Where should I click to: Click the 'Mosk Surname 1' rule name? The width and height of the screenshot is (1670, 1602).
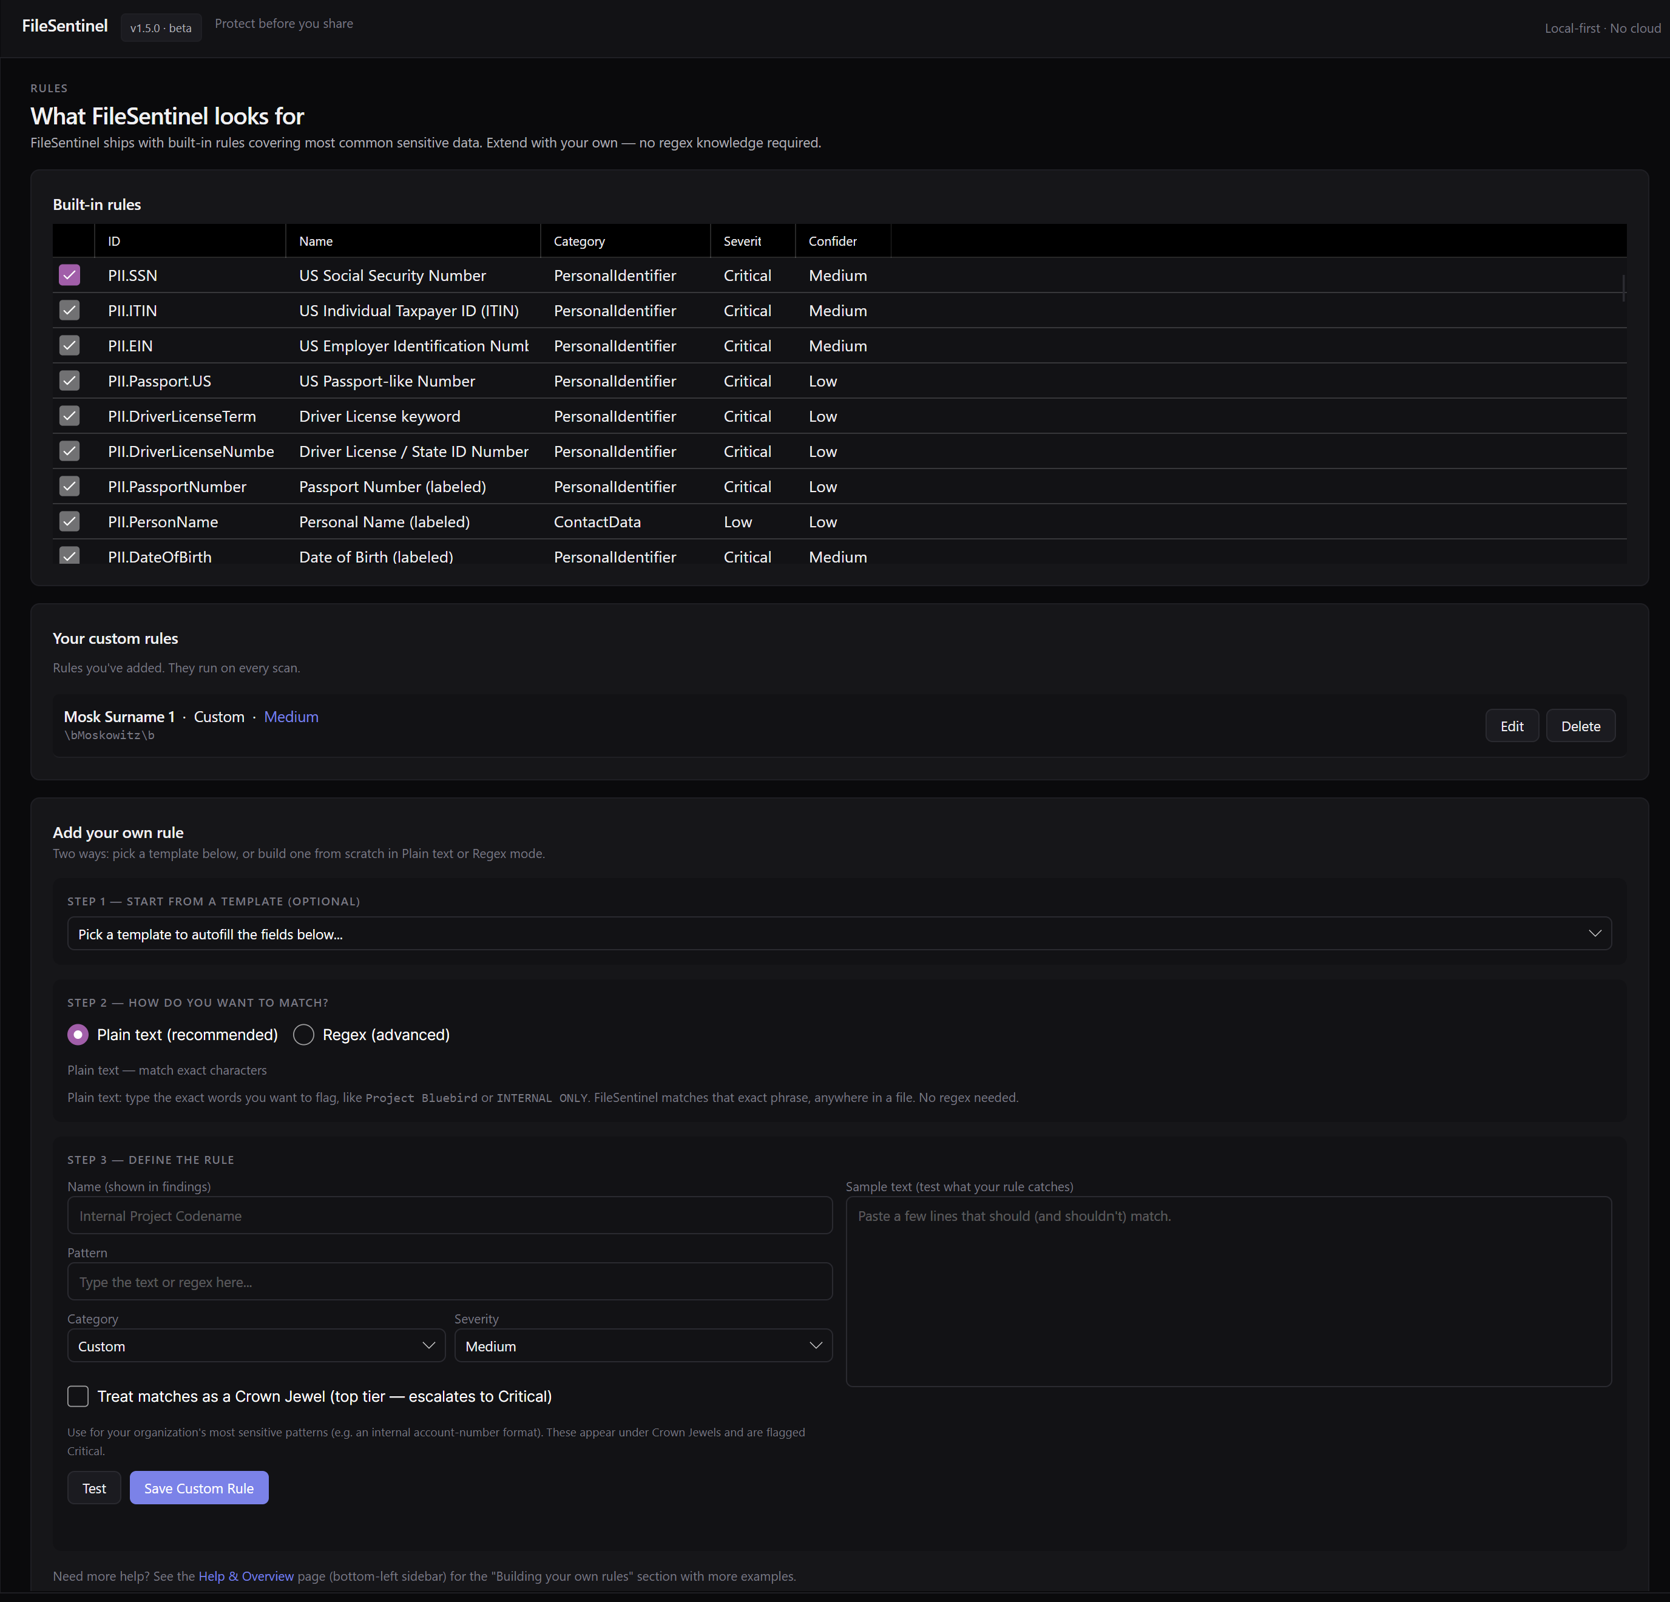(120, 717)
